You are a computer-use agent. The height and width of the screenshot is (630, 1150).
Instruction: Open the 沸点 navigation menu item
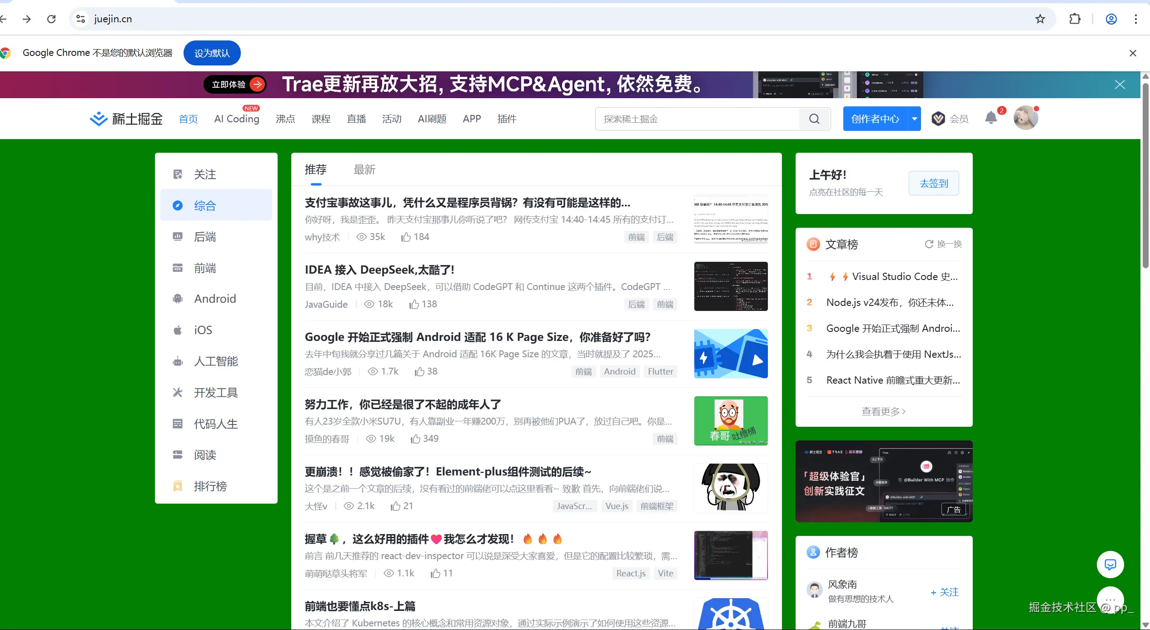pos(285,119)
